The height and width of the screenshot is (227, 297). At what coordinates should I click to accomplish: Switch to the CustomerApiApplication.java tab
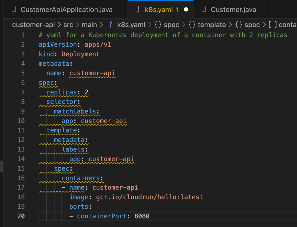(x=66, y=10)
